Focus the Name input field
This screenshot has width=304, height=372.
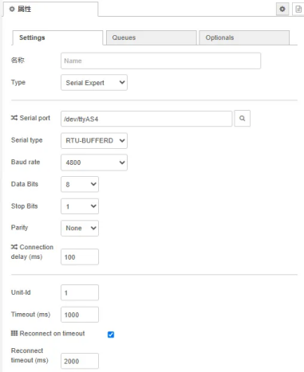click(160, 61)
